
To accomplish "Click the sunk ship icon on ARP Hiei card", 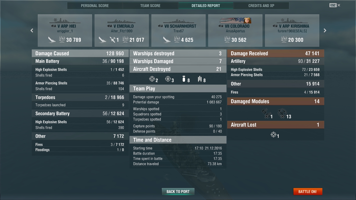I will [52, 40].
